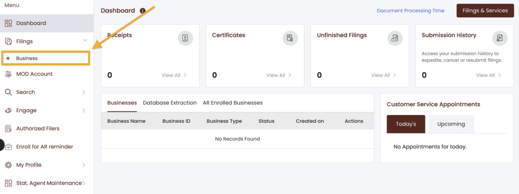The width and height of the screenshot is (519, 194).
Task: Open Document Processing Time link
Action: (x=411, y=11)
